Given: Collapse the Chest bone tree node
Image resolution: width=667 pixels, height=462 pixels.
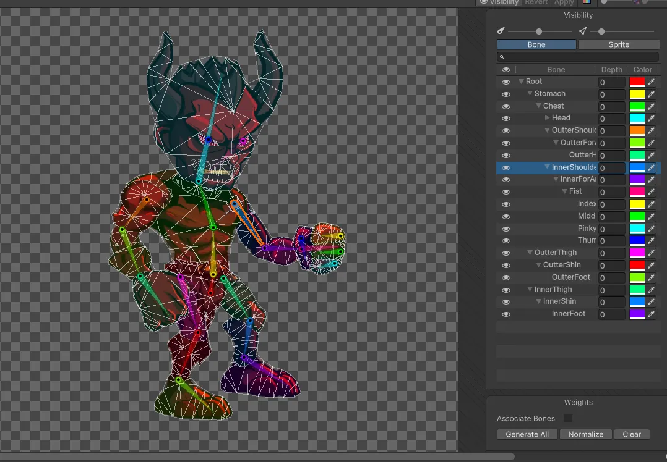Looking at the screenshot, I should point(538,106).
